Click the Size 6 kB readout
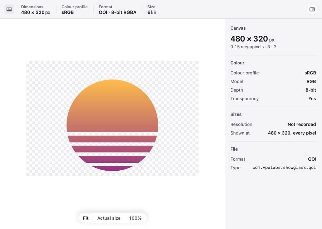 pyautogui.click(x=152, y=12)
